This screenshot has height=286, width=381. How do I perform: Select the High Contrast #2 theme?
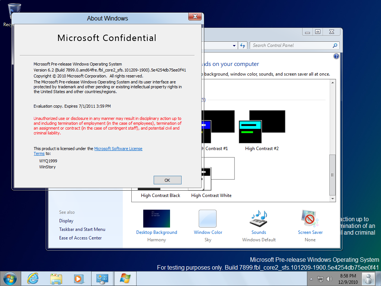point(262,127)
